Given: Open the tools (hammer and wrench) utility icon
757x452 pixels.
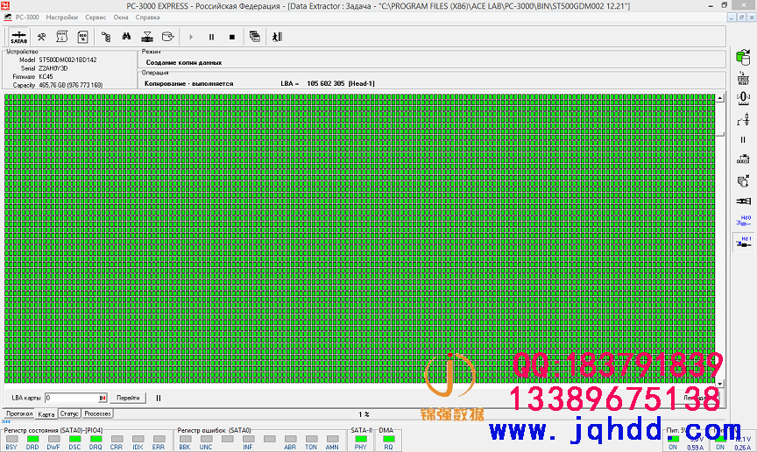Looking at the screenshot, I should pos(41,37).
